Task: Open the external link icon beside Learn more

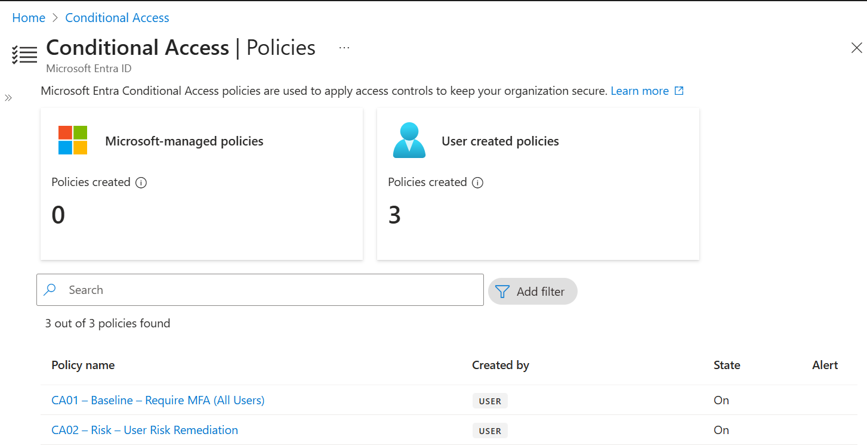Action: coord(679,91)
